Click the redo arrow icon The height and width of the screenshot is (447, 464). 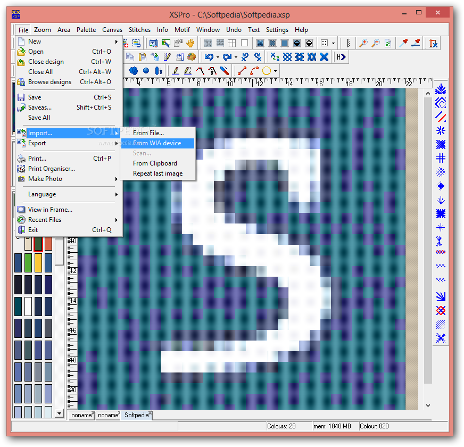227,57
